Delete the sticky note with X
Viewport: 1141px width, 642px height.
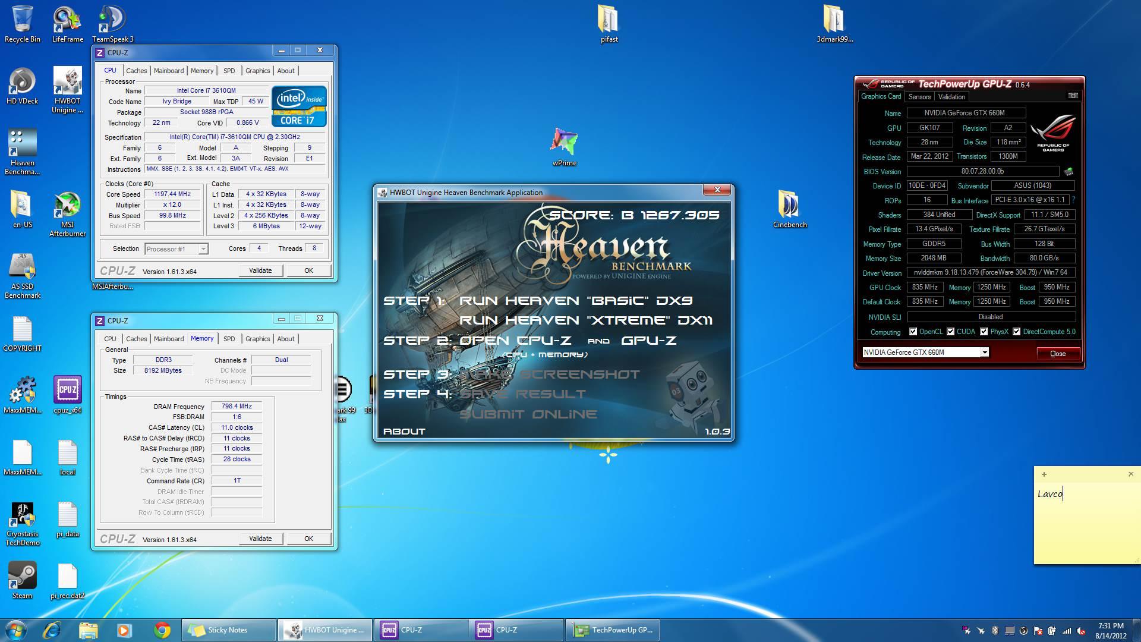(1130, 474)
